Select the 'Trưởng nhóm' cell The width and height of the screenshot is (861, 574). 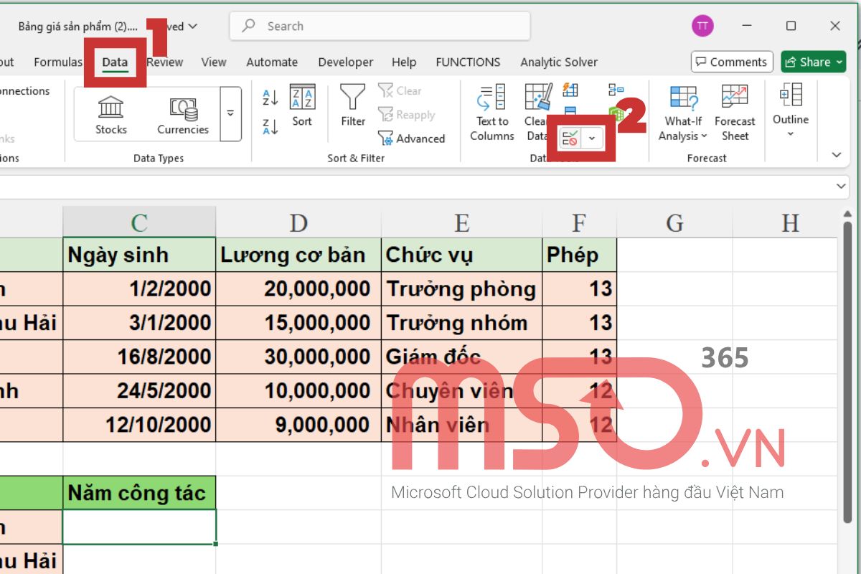pos(462,323)
